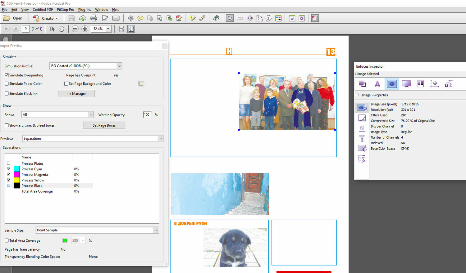Click Inspector brightness contrast side icon
Image resolution: width=466 pixels, height=273 pixels.
[362, 149]
